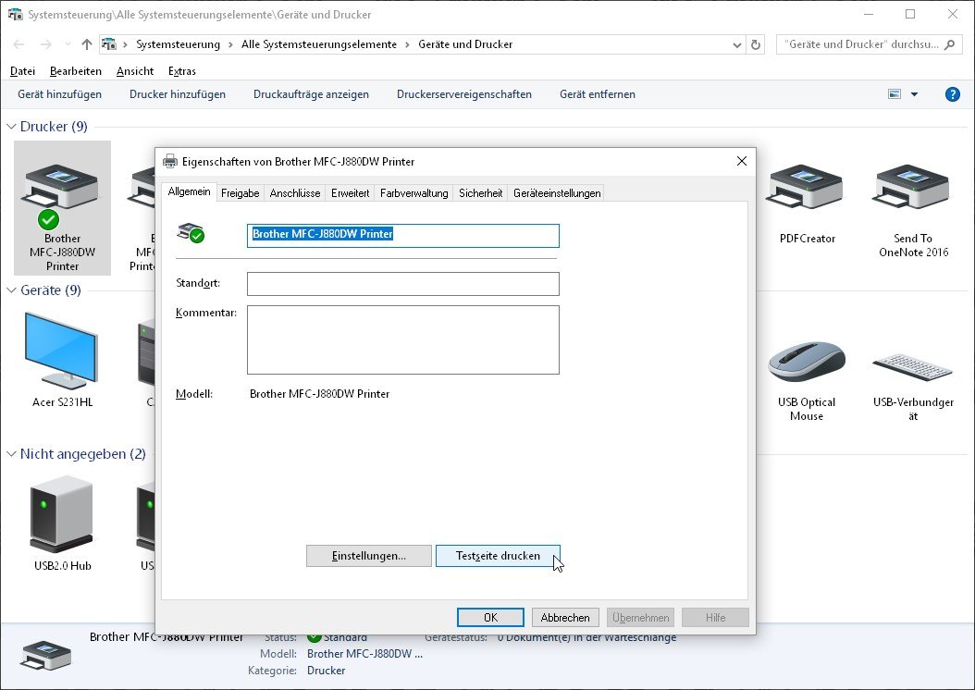Collapse the Nicht angegeben (2) section
Image resolution: width=975 pixels, height=690 pixels.
click(9, 454)
